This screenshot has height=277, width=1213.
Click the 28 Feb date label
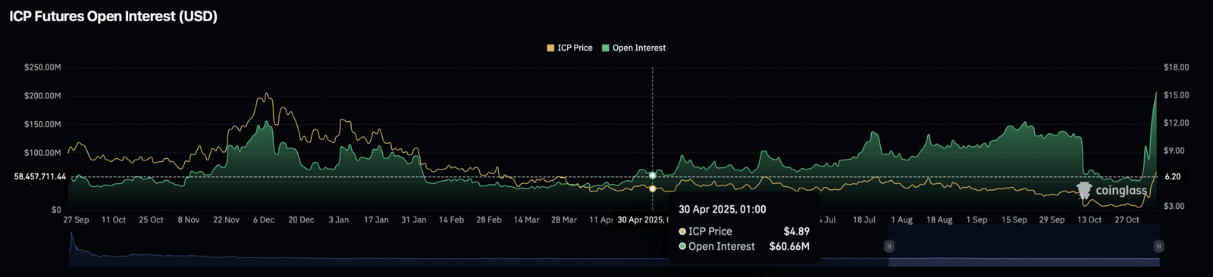pos(489,219)
